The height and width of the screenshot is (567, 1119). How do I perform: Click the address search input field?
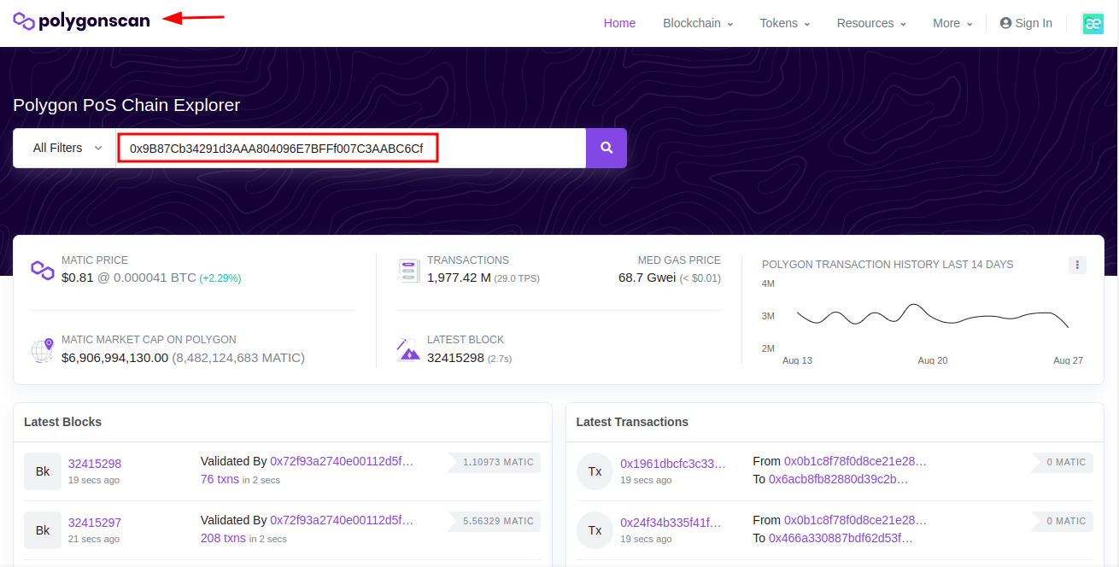pyautogui.click(x=350, y=148)
